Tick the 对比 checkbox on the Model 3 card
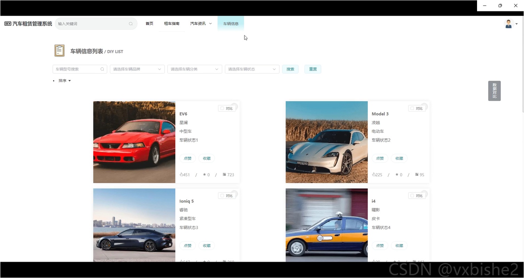 412,108
